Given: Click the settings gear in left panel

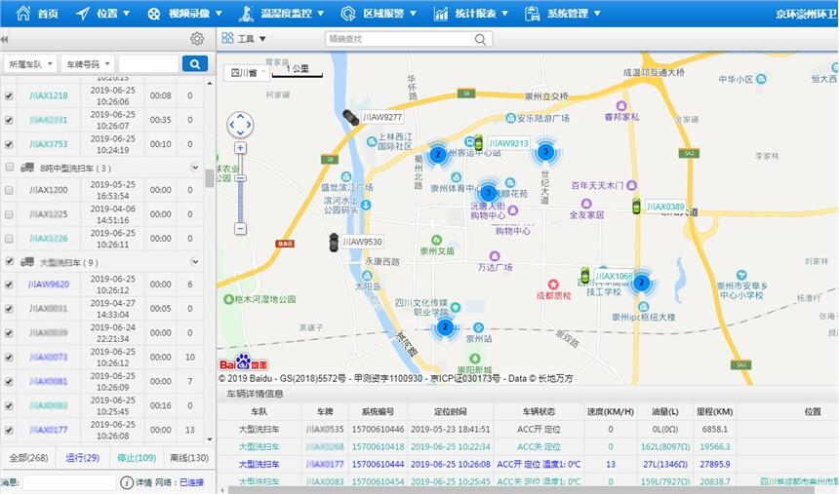Looking at the screenshot, I should click(x=197, y=39).
